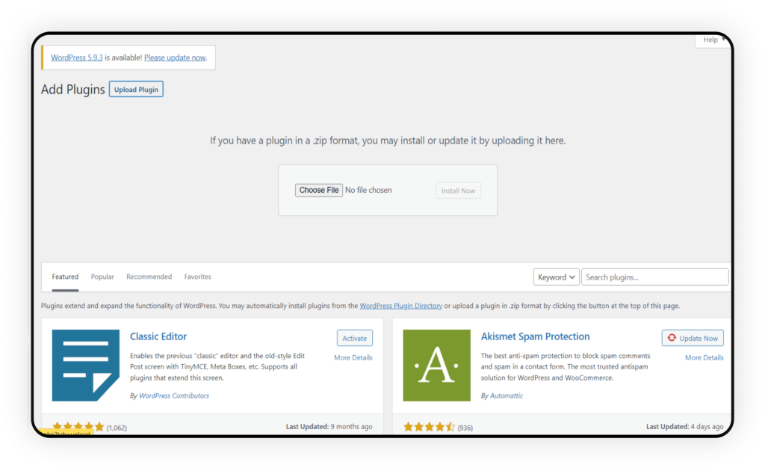
Task: Open the Automattic author link
Action: (506, 395)
